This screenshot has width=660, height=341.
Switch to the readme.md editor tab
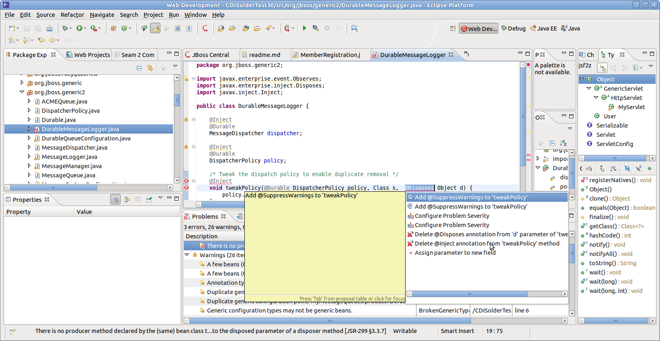[264, 55]
